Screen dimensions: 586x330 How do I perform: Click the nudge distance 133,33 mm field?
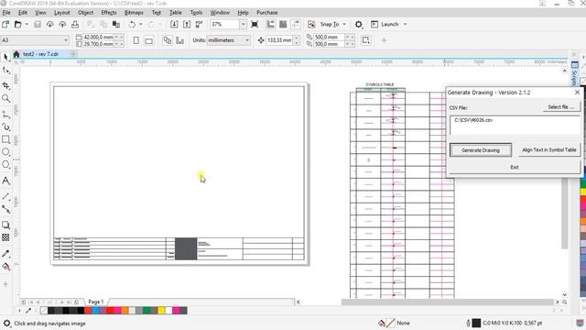[x=279, y=40]
